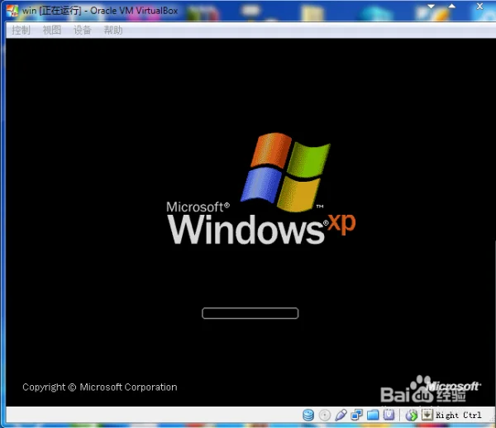The height and width of the screenshot is (428, 496).
Task: Click the mouse integration status icon
Action: [x=411, y=415]
